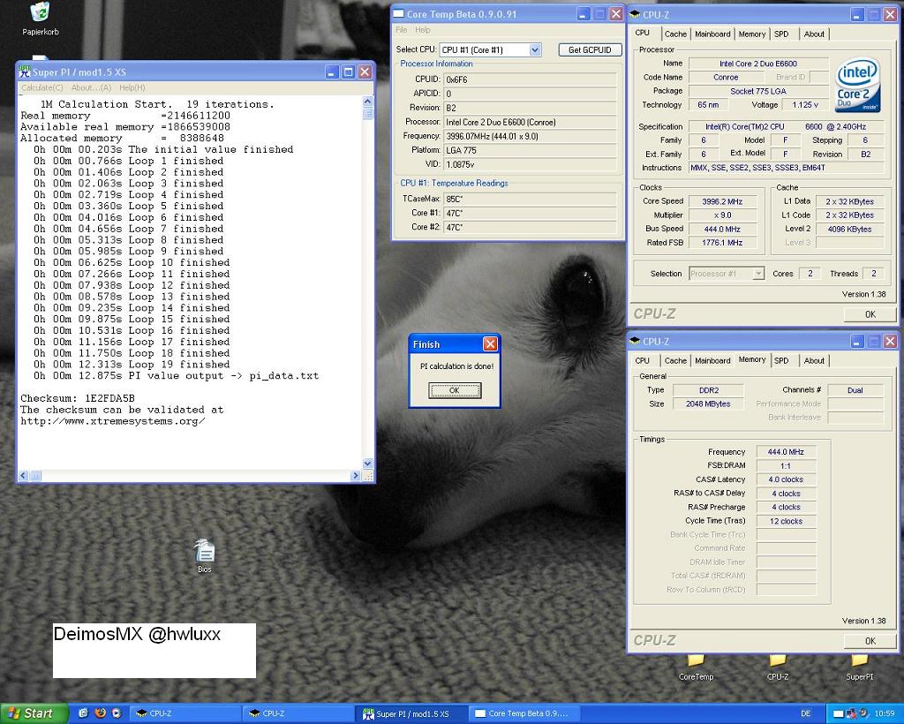This screenshot has height=724, width=904.
Task: Switch to CPU tab in lower CPU-Z
Action: pyautogui.click(x=643, y=361)
